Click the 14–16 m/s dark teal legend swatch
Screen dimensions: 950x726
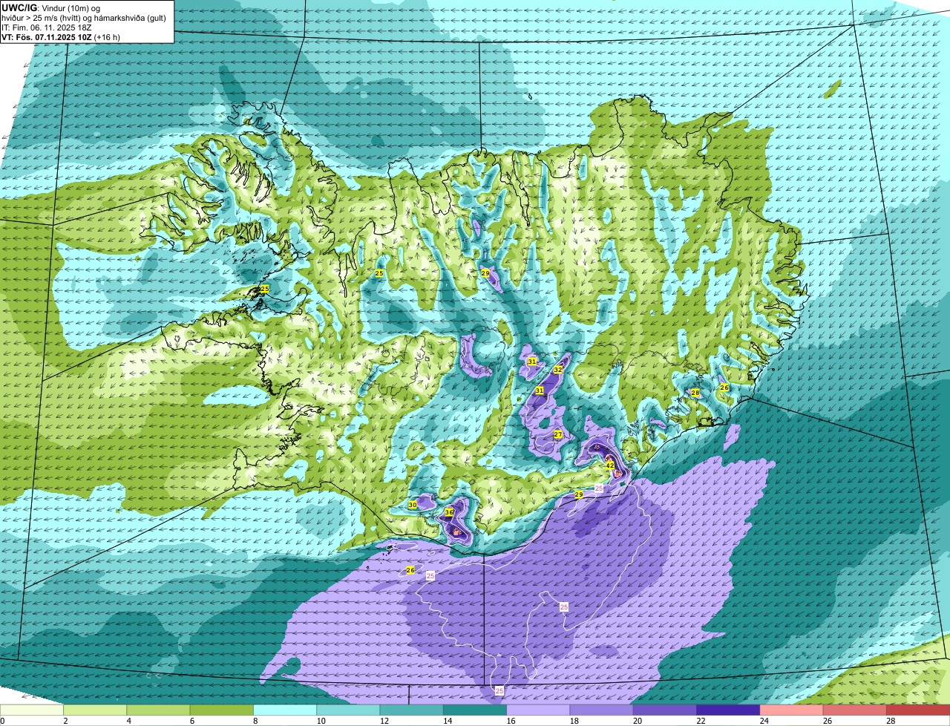coord(475,710)
